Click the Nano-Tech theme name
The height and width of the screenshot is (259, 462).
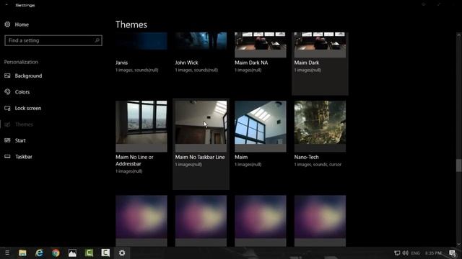306,157
